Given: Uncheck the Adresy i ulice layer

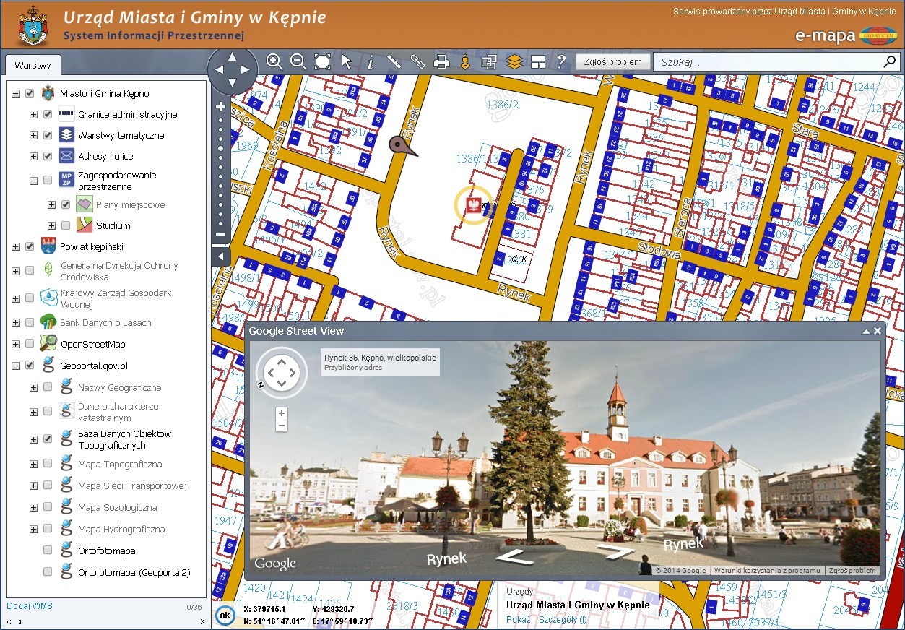Looking at the screenshot, I should 48,156.
